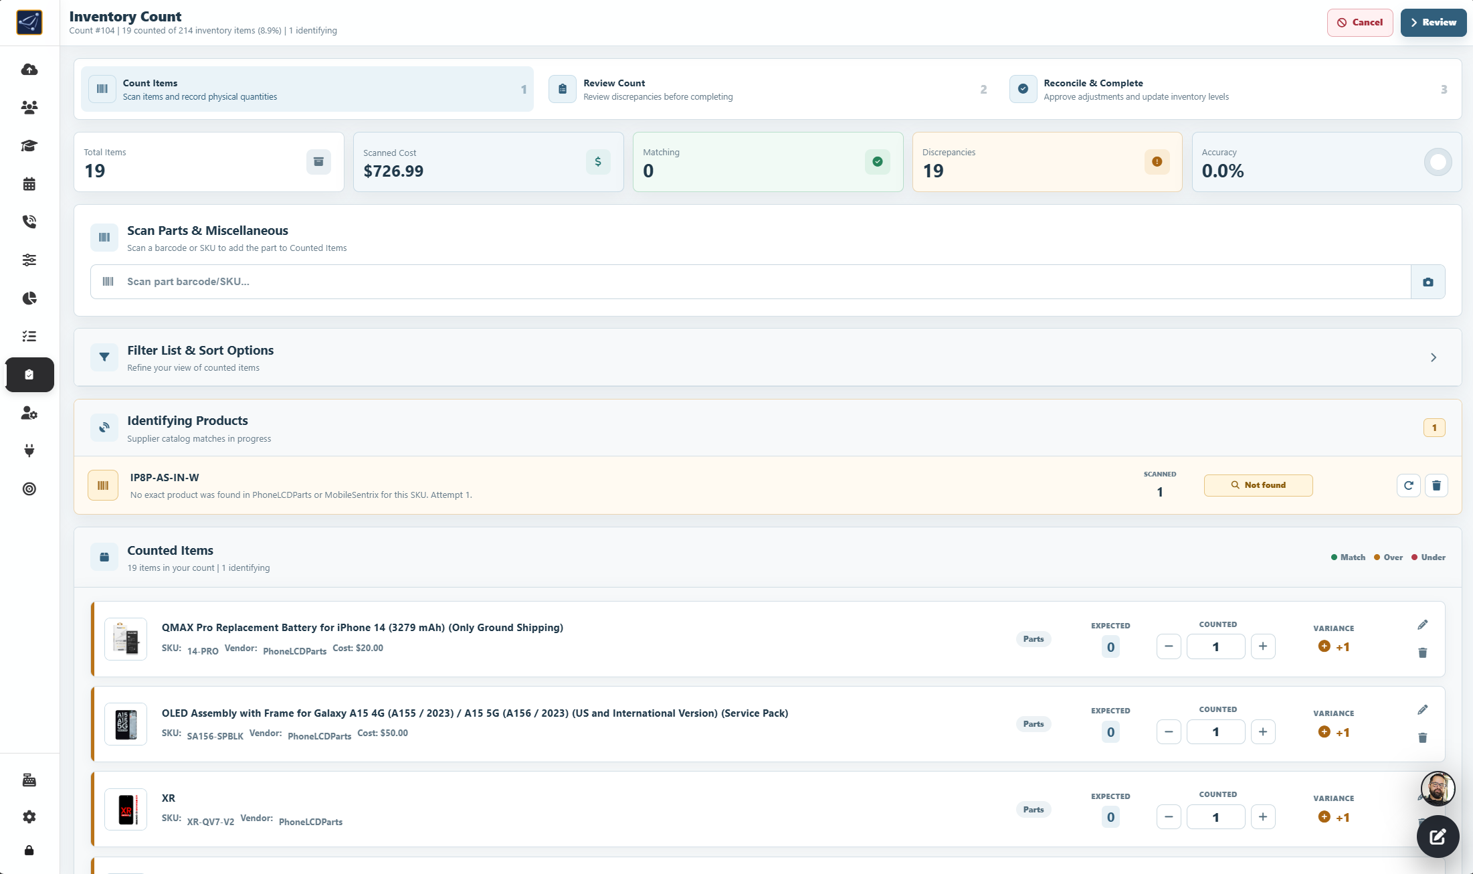Focus the Scan part barcode/SKU field
The image size is (1473, 874).
(751, 282)
